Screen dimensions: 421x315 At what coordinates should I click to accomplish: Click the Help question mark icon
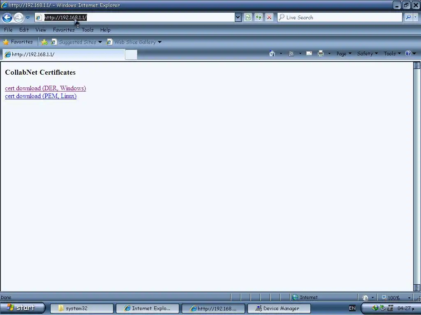click(x=408, y=53)
